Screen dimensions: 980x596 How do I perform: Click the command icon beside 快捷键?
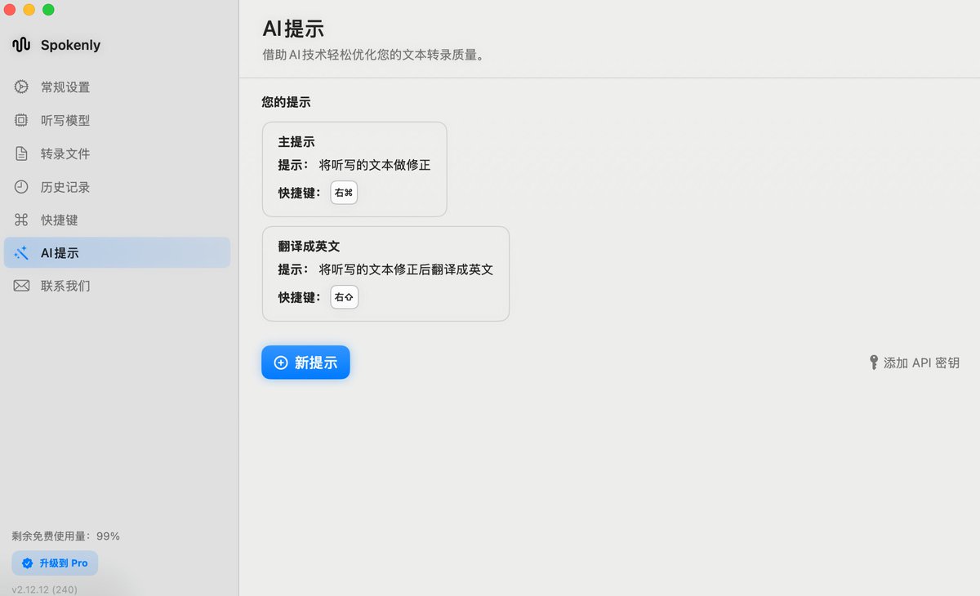(x=21, y=220)
